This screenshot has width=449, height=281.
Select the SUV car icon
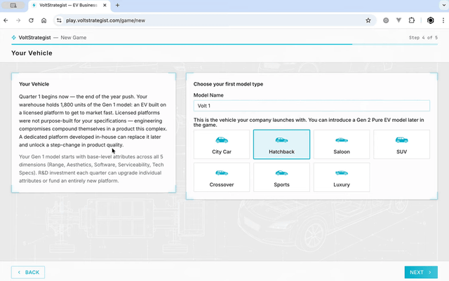pos(402,140)
